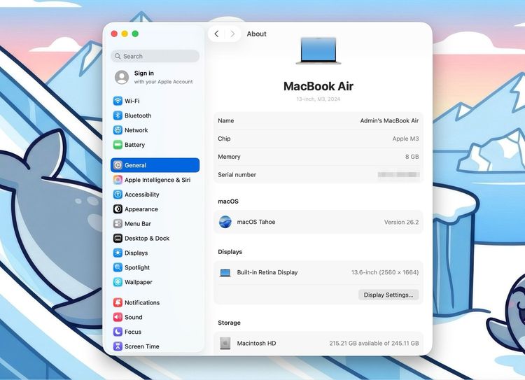Open Desktop & Dock settings

tap(155, 239)
